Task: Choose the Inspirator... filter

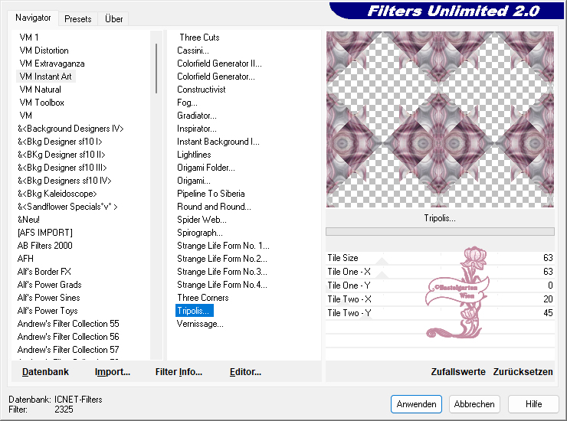Action: point(197,129)
